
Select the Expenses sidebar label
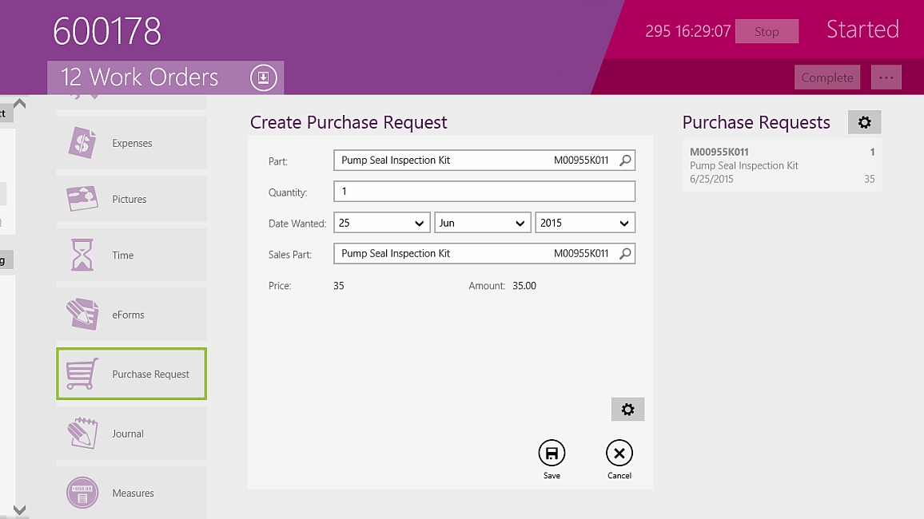pos(132,143)
